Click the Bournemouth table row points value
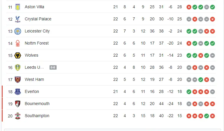The height and width of the screenshot is (131, 224). pos(179,104)
